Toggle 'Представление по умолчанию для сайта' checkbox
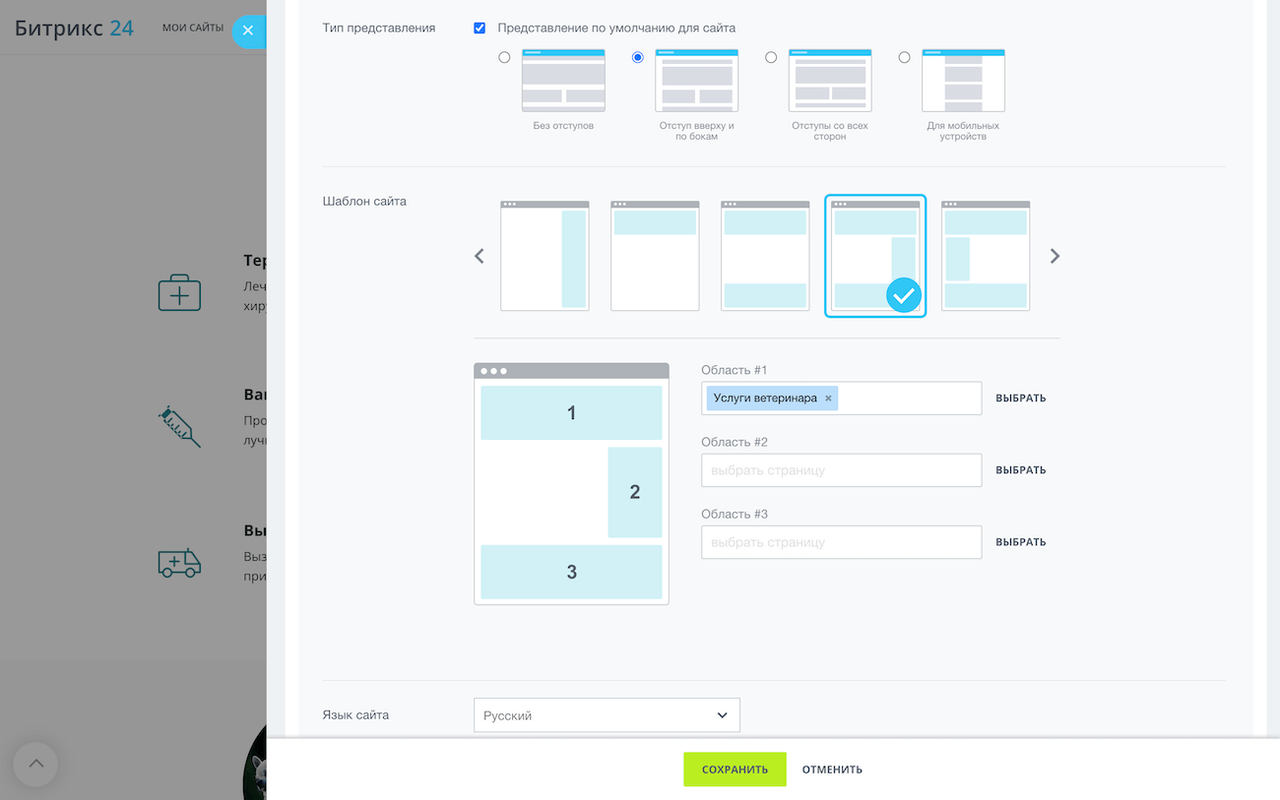 (480, 29)
